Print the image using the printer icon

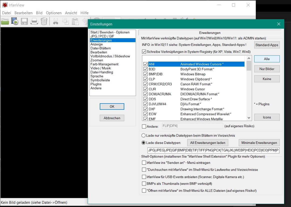(x=34, y=21)
